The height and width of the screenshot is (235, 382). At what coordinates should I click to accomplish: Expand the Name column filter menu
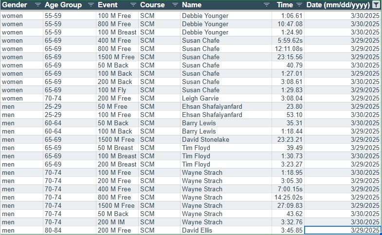(x=266, y=5)
